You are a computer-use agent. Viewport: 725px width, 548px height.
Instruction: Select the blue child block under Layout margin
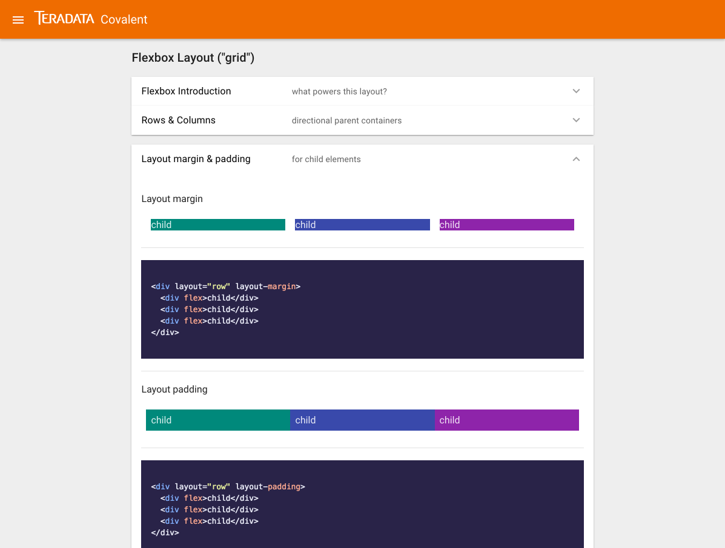(362, 224)
